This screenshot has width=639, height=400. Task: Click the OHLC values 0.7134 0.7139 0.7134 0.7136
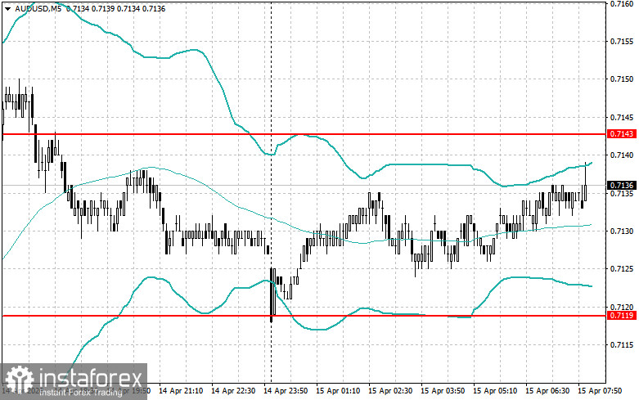[x=115, y=8]
